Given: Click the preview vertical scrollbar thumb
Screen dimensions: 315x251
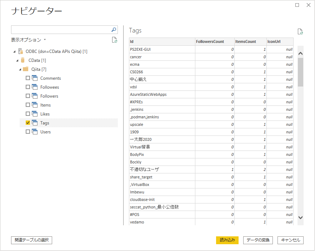Looking at the screenshot, I should [301, 72].
